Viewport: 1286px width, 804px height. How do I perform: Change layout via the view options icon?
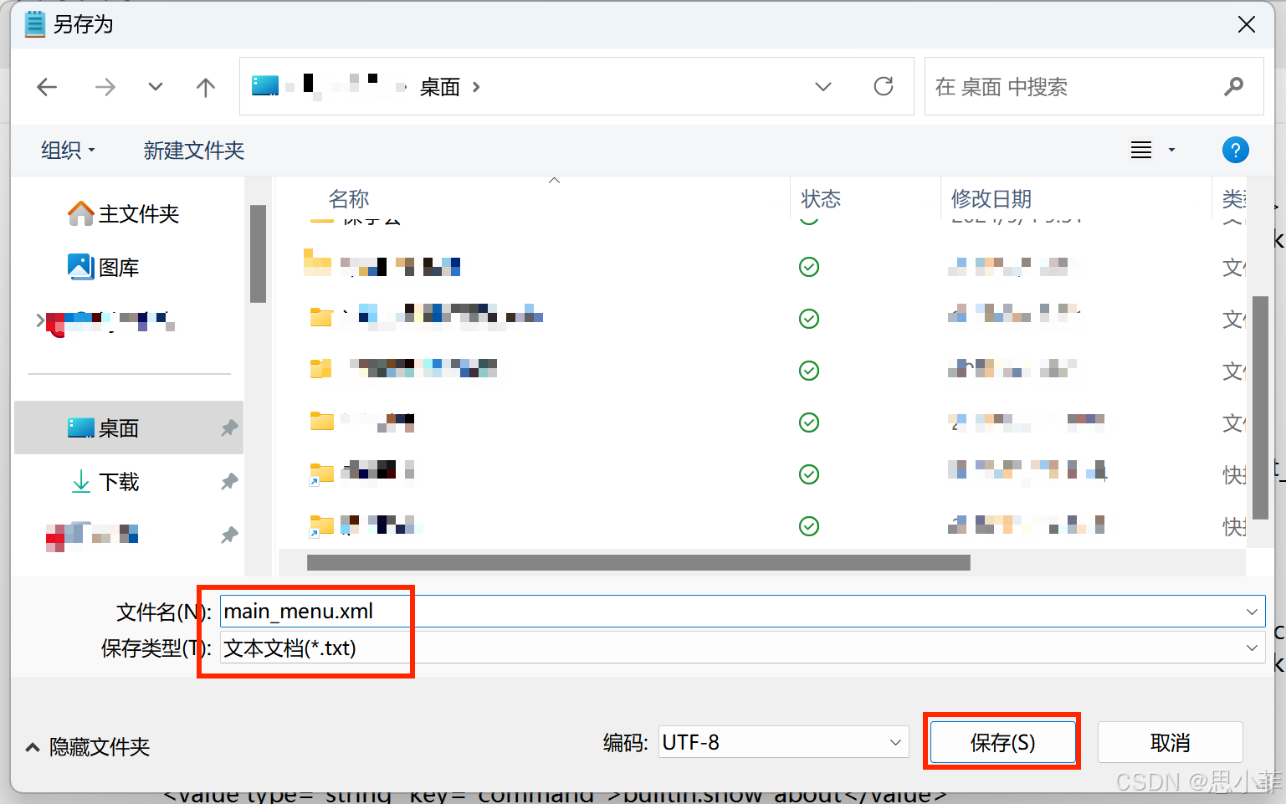tap(1141, 150)
